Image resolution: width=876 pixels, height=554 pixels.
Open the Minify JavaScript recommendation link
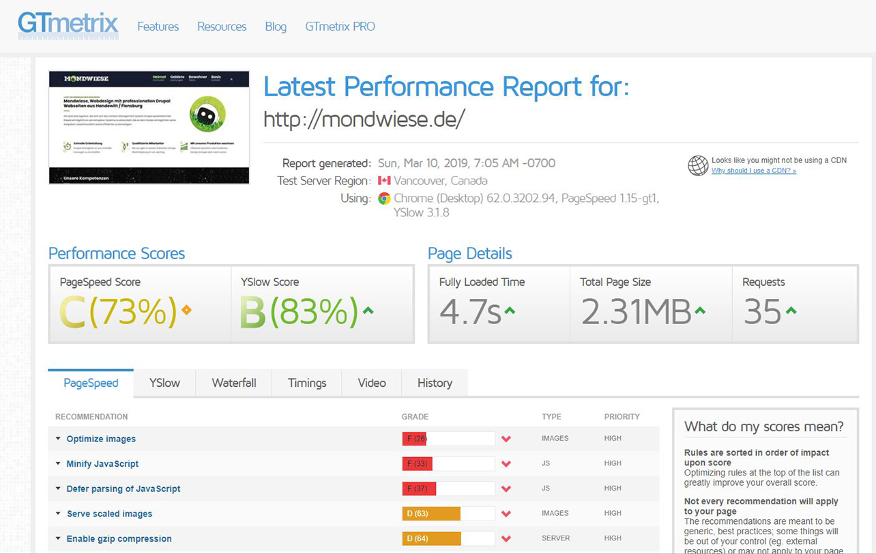pyautogui.click(x=102, y=464)
